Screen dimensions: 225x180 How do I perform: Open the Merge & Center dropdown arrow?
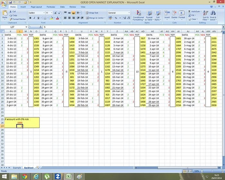tap(105, 18)
